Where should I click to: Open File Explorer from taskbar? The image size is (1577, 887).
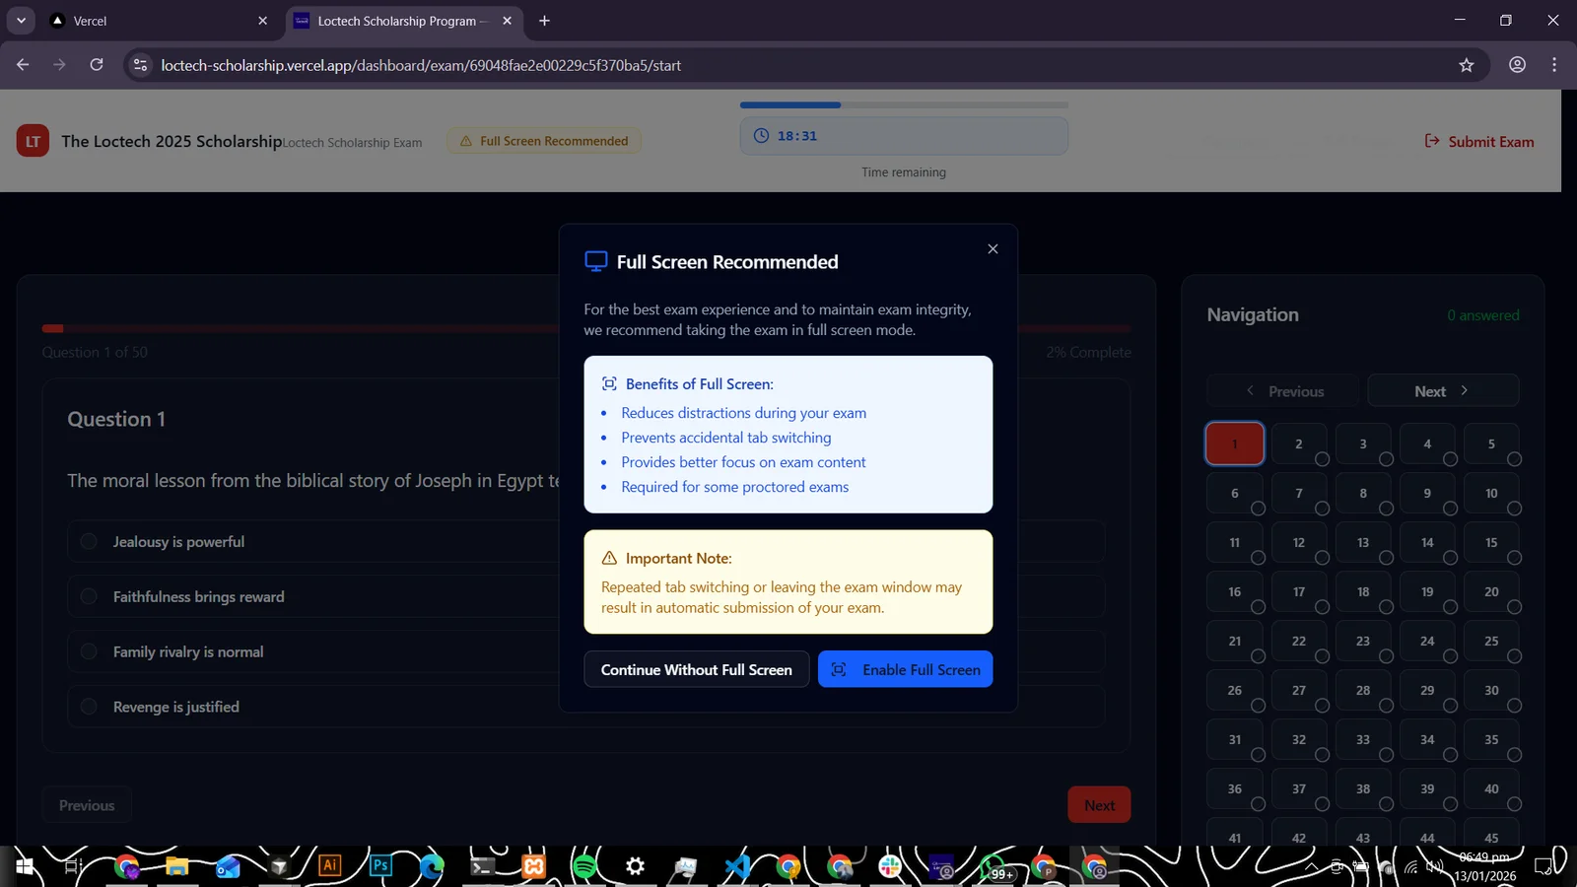[177, 866]
